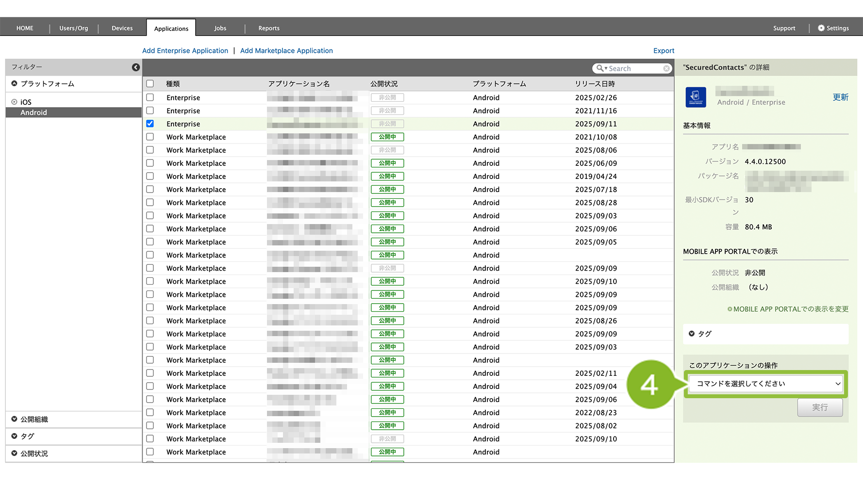Check the Enterprise row dated 2025/02/26

150,97
